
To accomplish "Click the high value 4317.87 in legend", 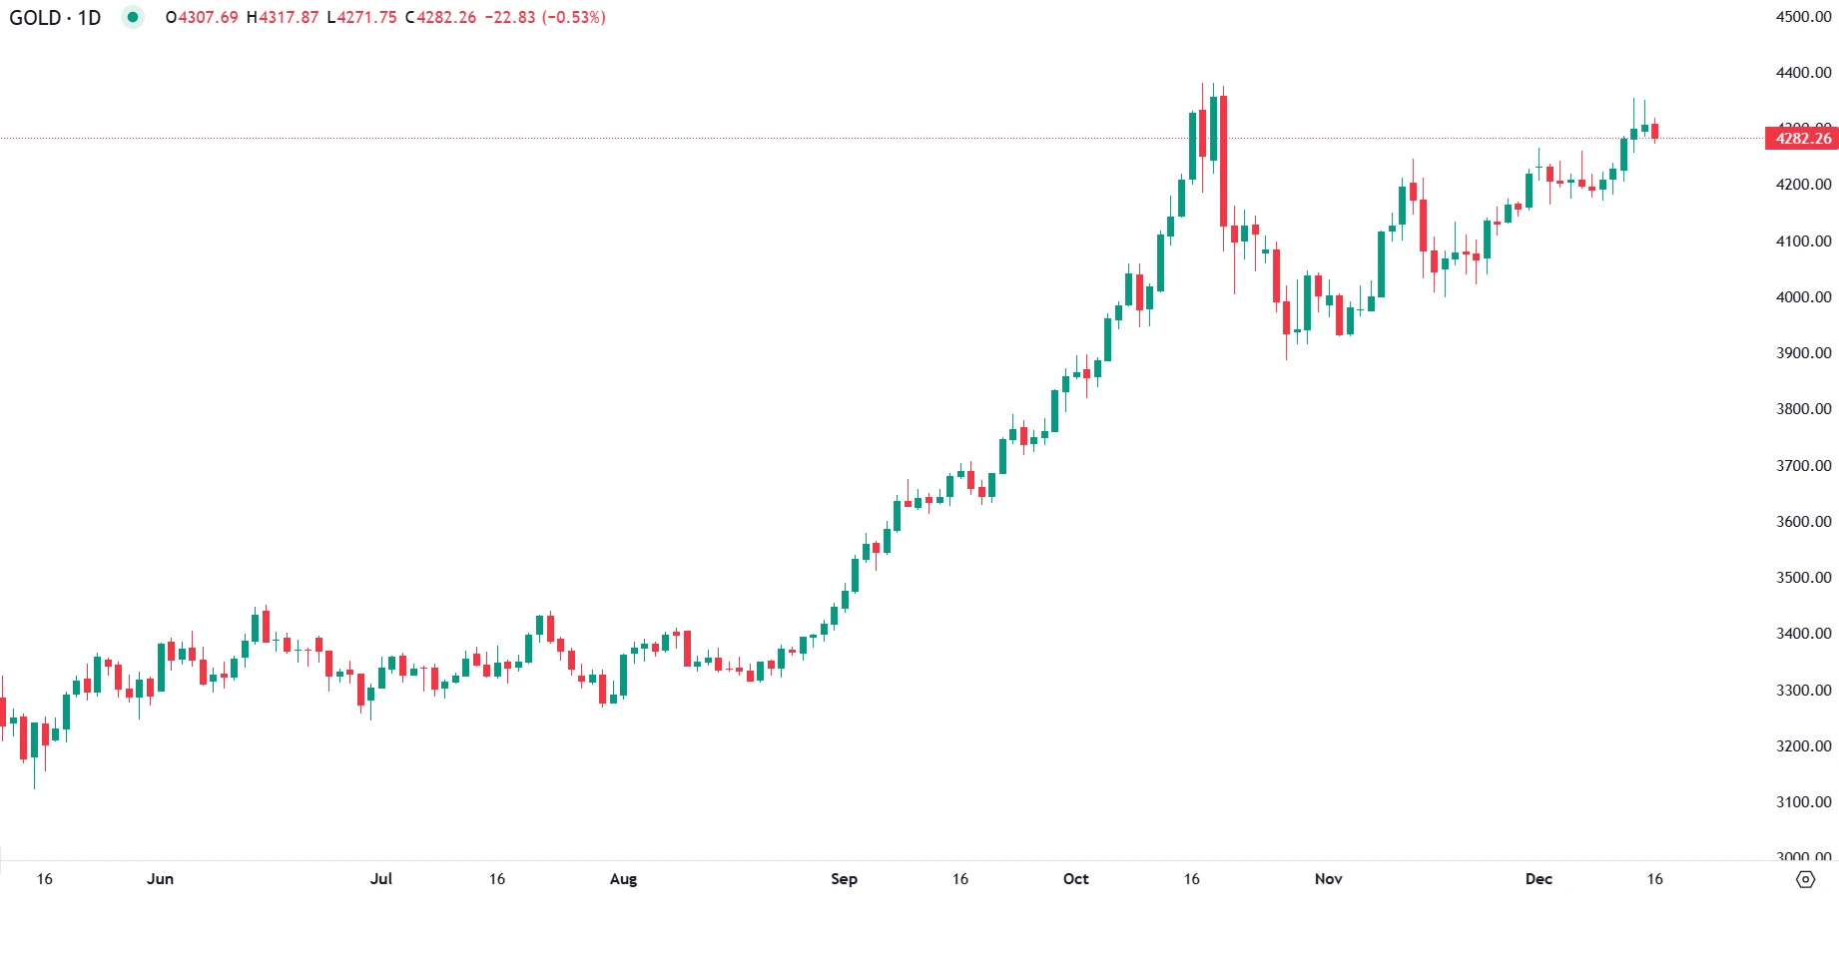I will [x=289, y=17].
